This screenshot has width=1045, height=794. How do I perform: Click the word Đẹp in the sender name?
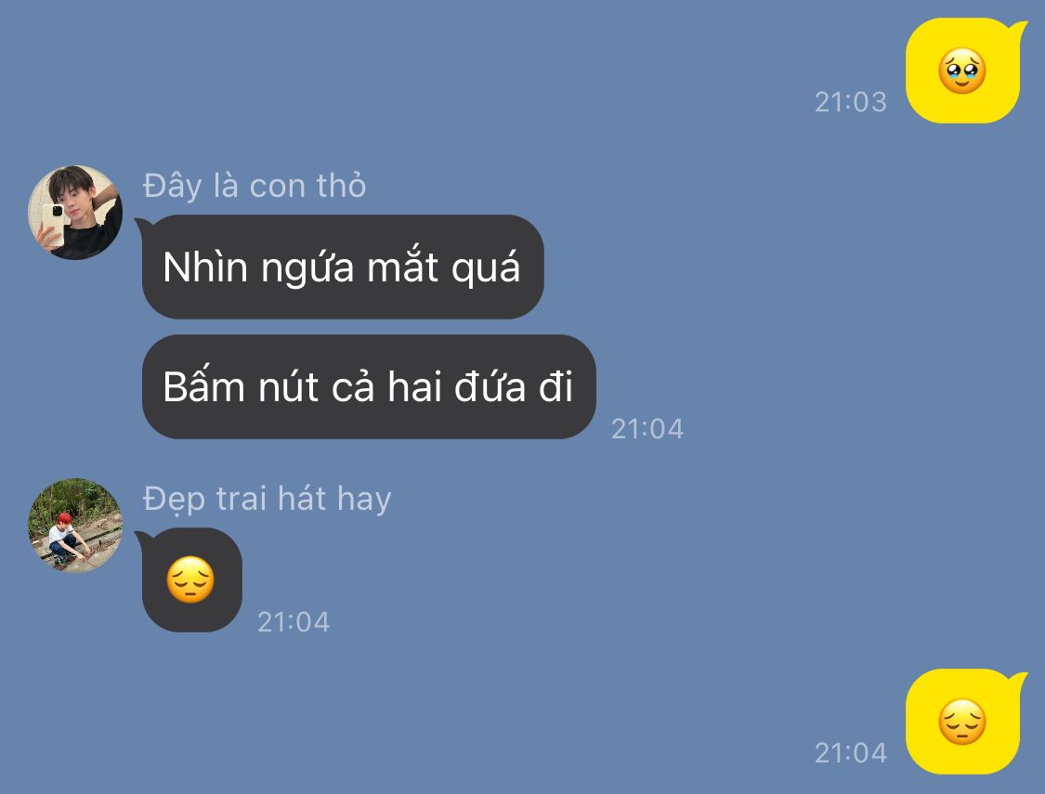click(175, 500)
